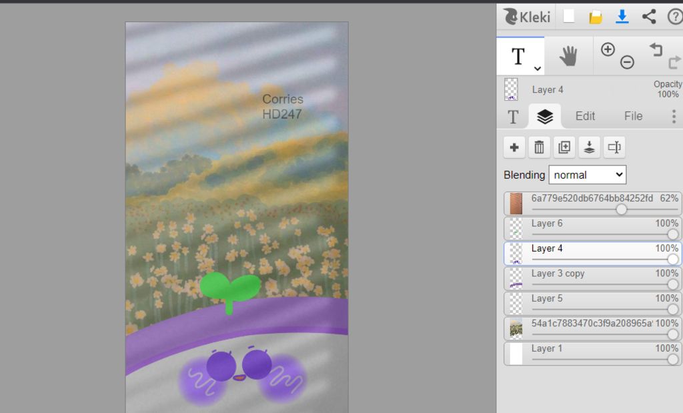Open the three-dot more options menu
Image resolution: width=683 pixels, height=413 pixels.
[674, 116]
